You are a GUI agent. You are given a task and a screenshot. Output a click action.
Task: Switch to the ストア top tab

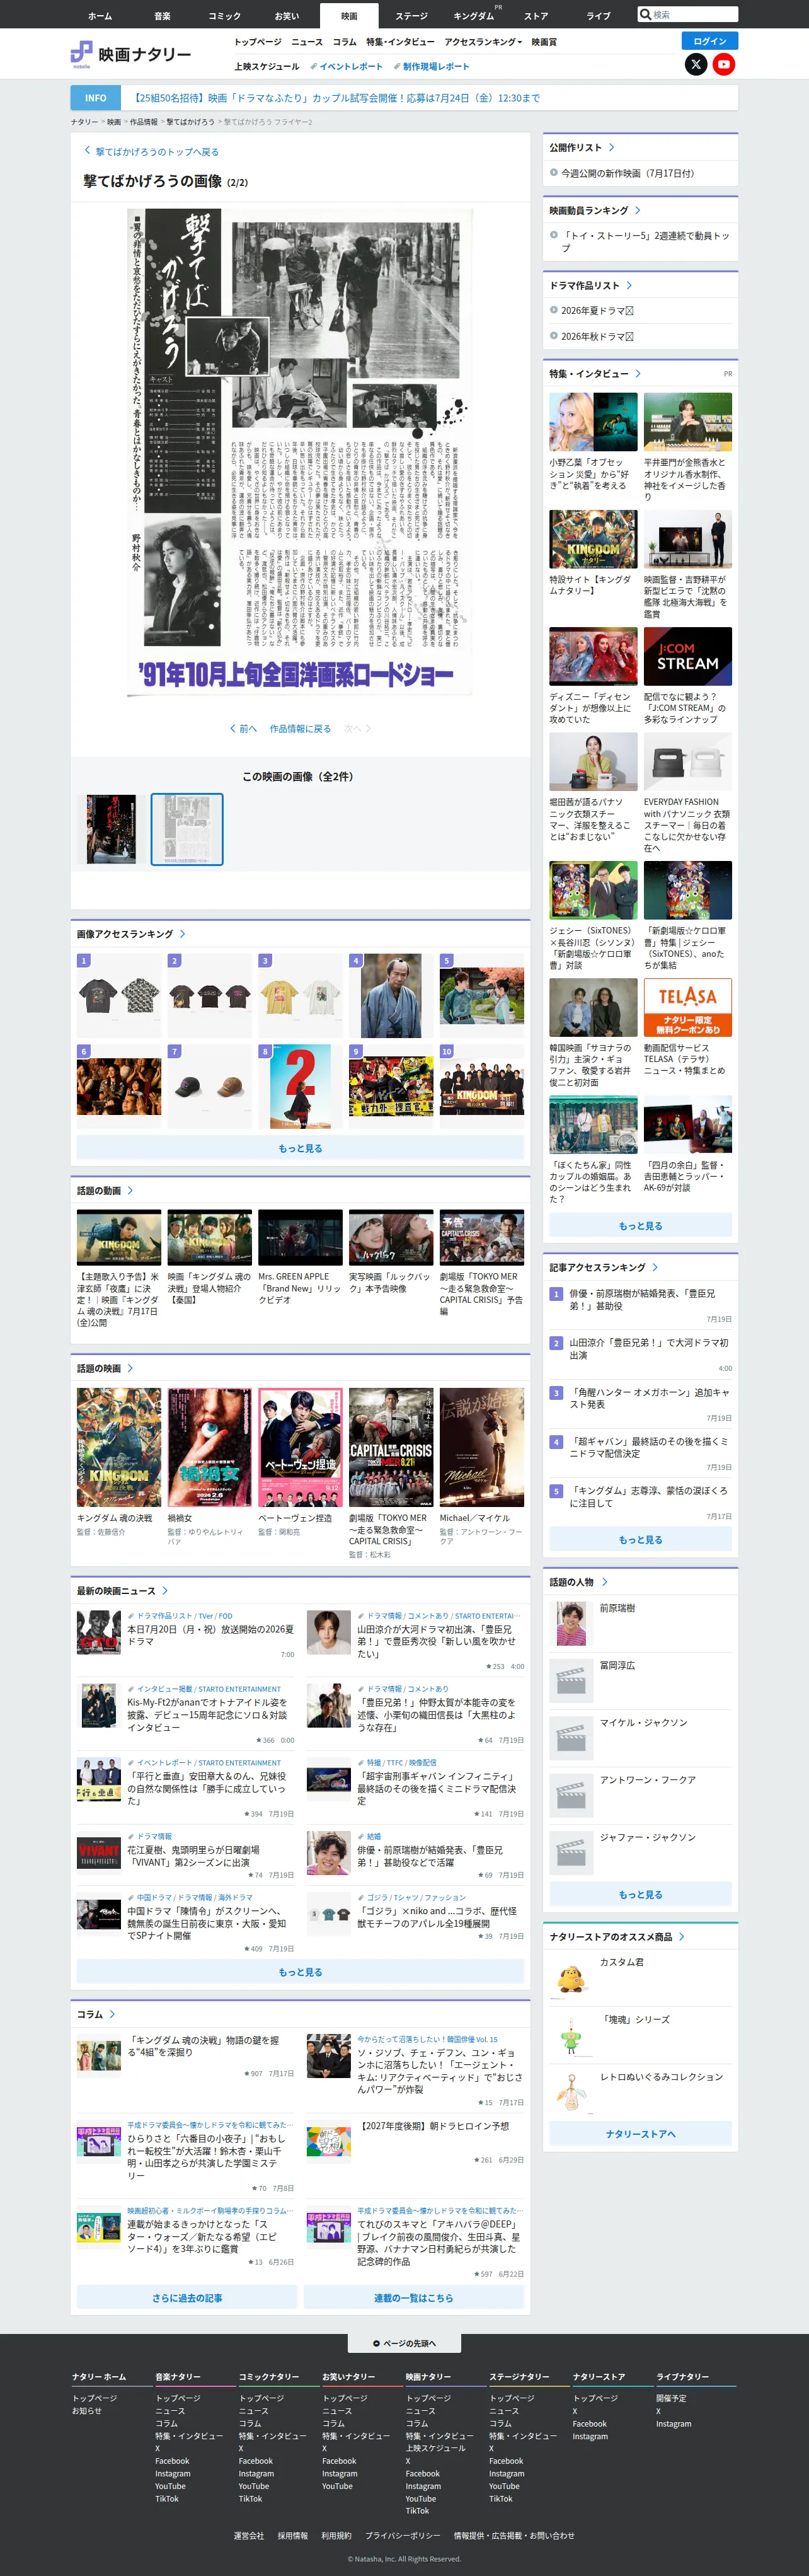point(536,16)
